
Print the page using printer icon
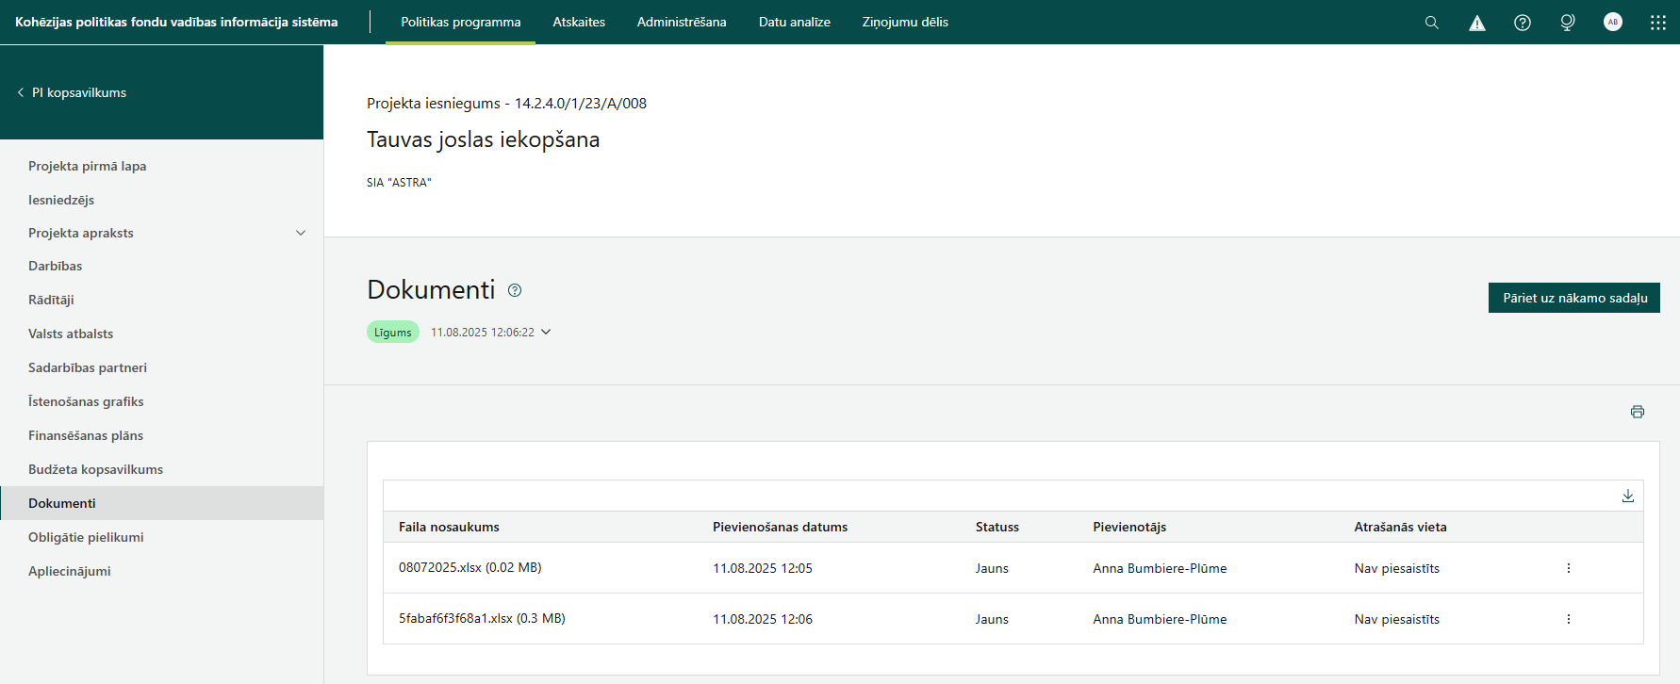click(1638, 412)
